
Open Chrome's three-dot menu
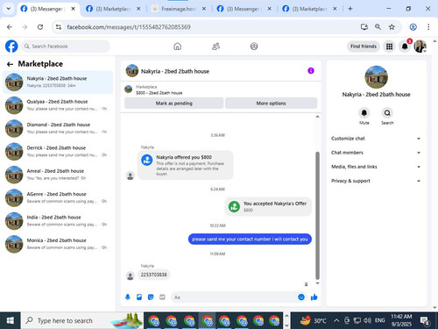tap(428, 27)
